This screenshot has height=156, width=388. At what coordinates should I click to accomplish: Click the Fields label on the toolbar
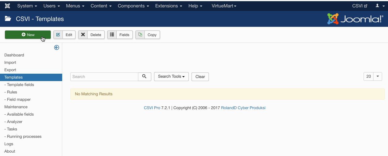(124, 35)
